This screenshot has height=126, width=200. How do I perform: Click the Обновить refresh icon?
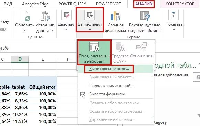(x=25, y=16)
